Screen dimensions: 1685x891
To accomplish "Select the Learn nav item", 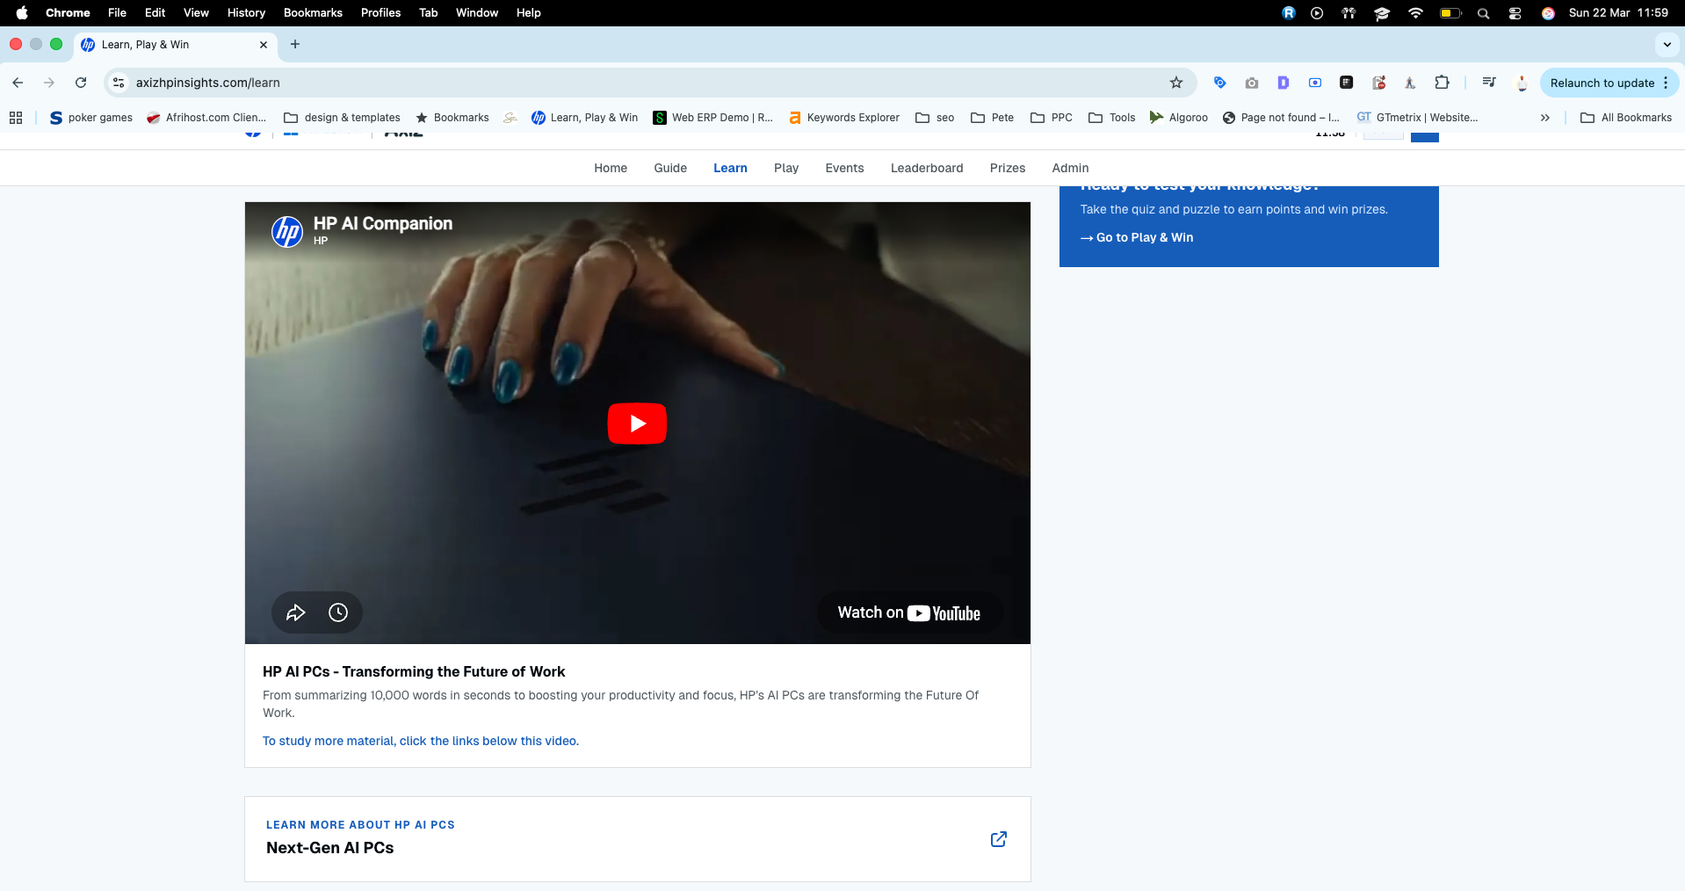I will click(730, 168).
